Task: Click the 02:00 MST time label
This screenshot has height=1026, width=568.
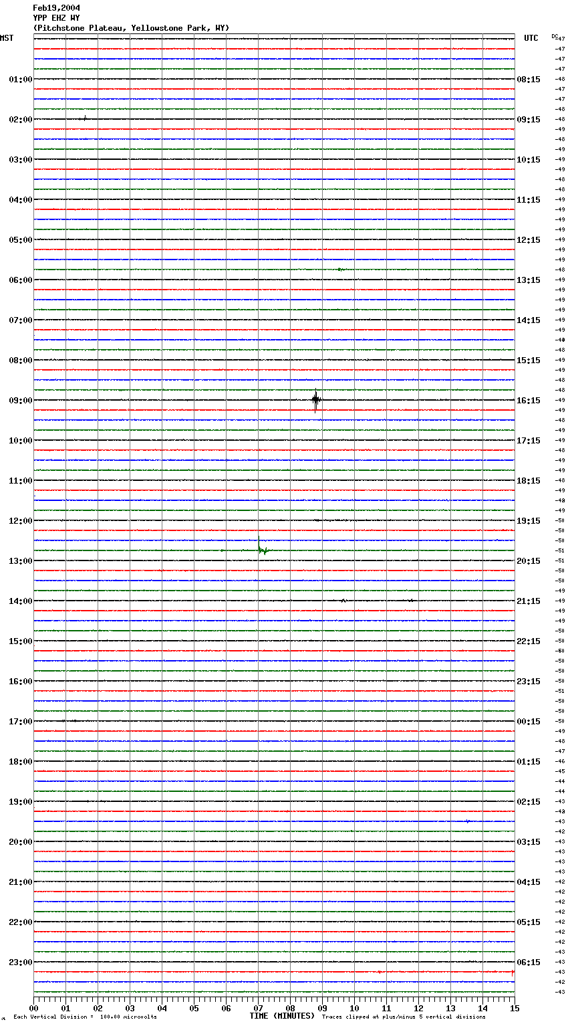Action: tap(20, 120)
